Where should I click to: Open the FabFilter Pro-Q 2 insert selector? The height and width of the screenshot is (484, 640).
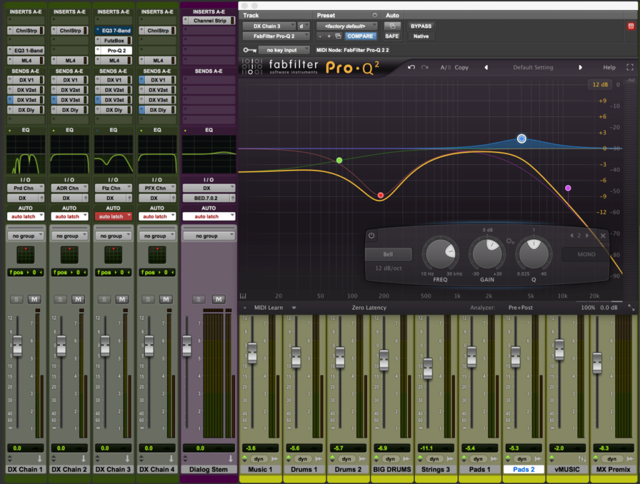point(276,36)
